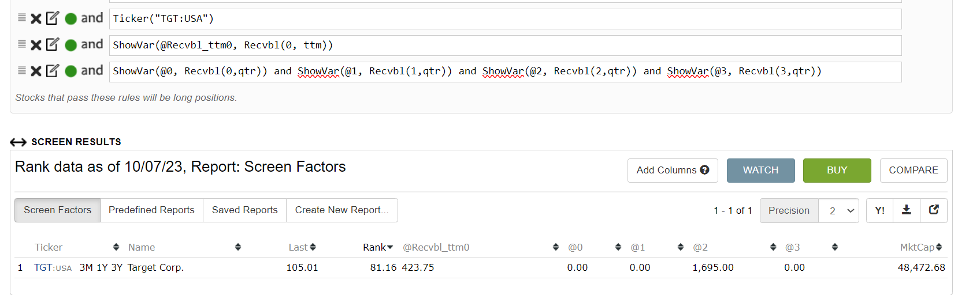Open the Saved Reports tab

click(x=244, y=210)
